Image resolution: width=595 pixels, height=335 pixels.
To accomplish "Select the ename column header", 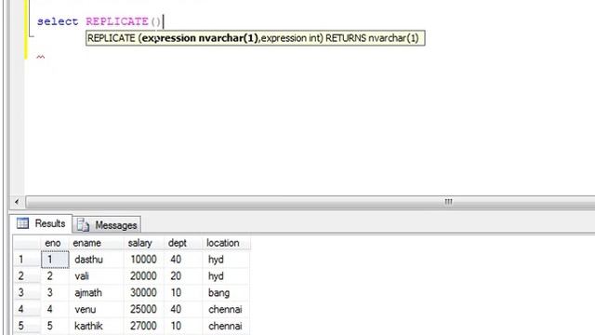I will 97,243.
